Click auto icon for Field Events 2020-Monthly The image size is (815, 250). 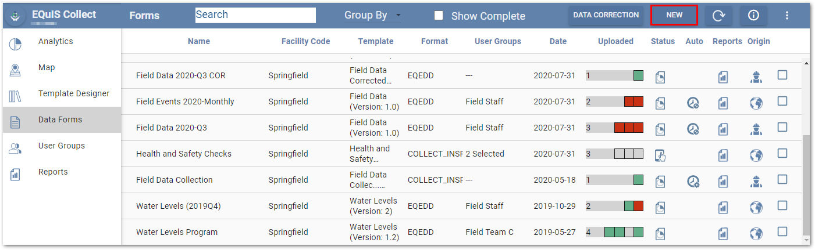tap(693, 103)
